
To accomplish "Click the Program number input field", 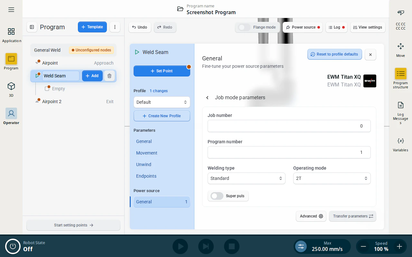I will point(289,152).
